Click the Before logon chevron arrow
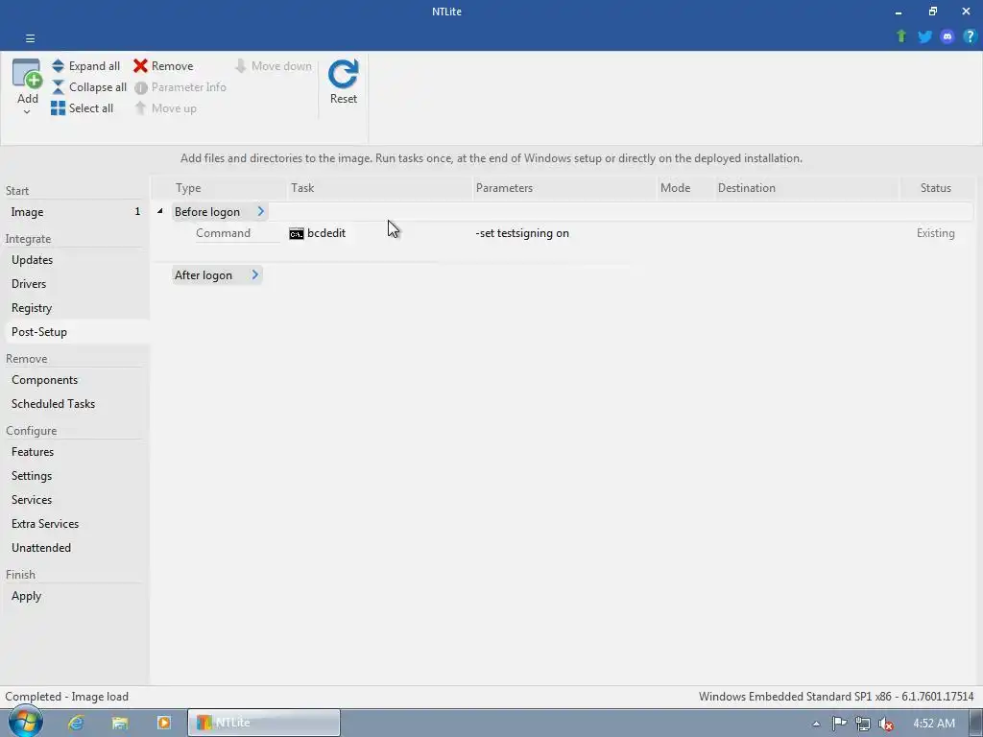The height and width of the screenshot is (737, 983). (260, 212)
